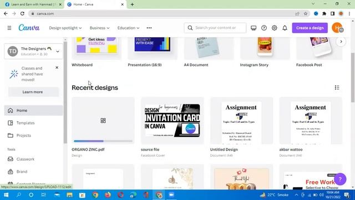Expand Business menu

[99, 28]
